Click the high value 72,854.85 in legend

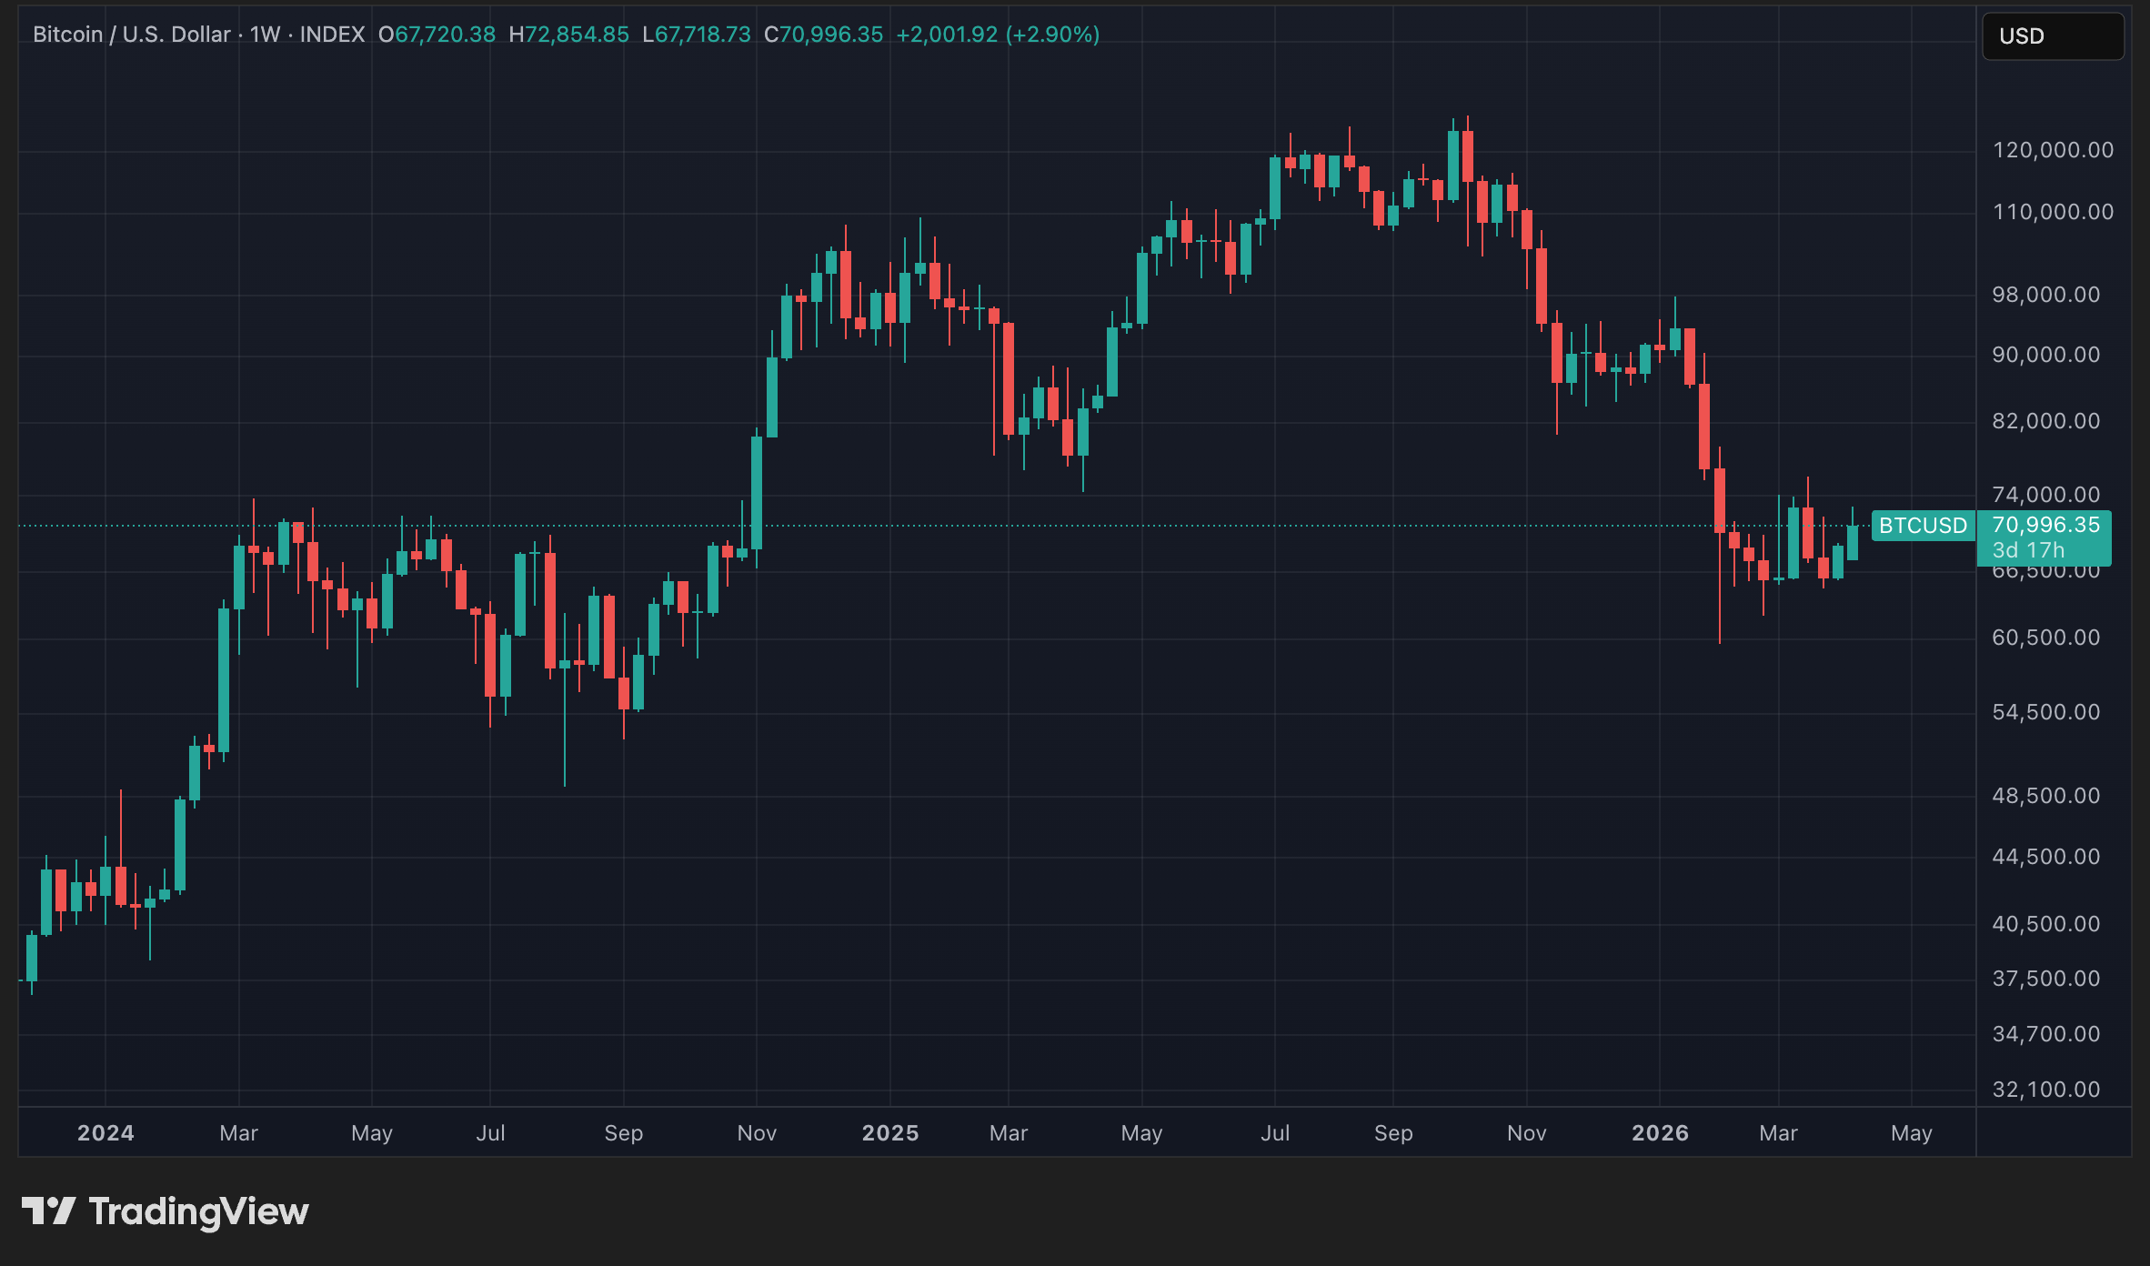click(x=571, y=35)
